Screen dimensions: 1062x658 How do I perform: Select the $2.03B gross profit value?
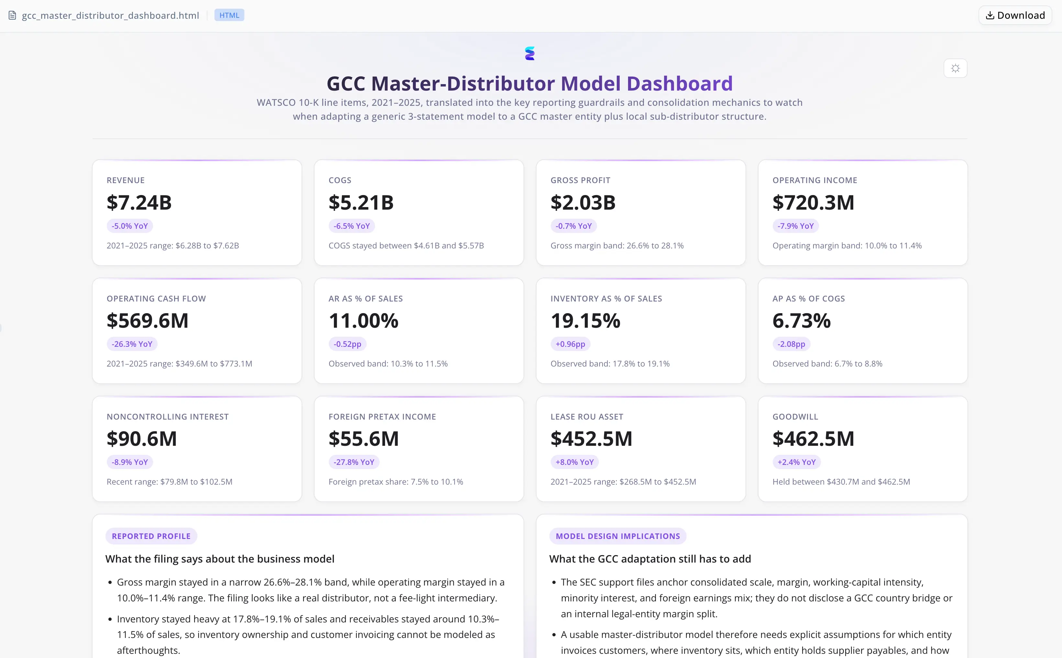(583, 203)
